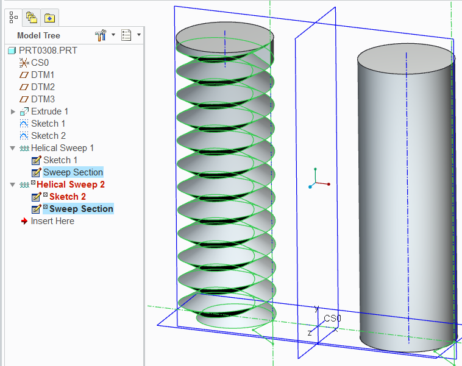Open dropdown arrow next to settings tools
This screenshot has width=462, height=366.
point(113,35)
